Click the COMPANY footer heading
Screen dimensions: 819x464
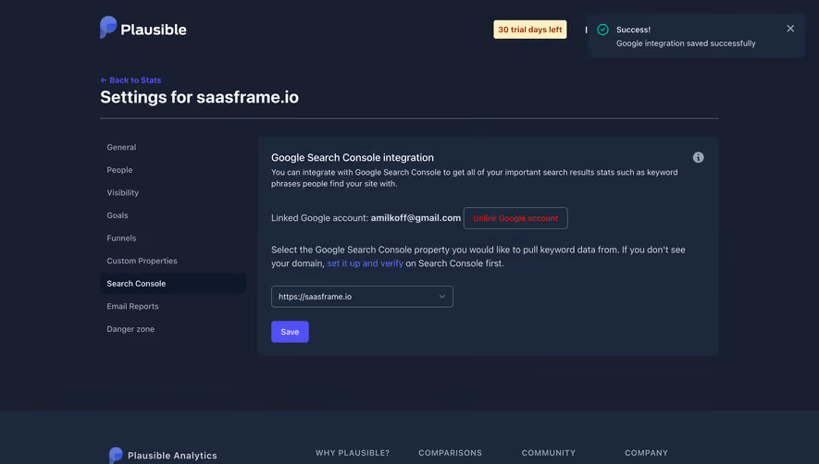[646, 453]
